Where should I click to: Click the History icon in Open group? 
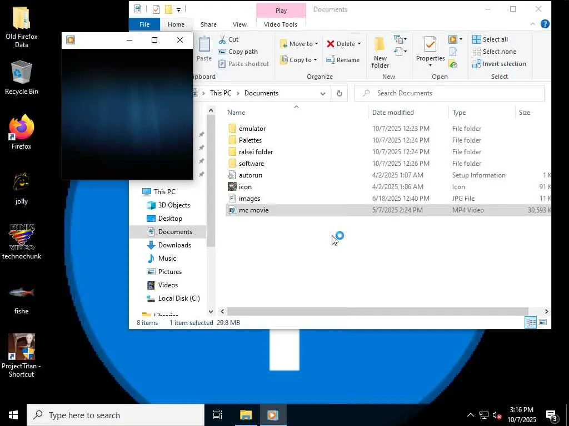pos(453,65)
